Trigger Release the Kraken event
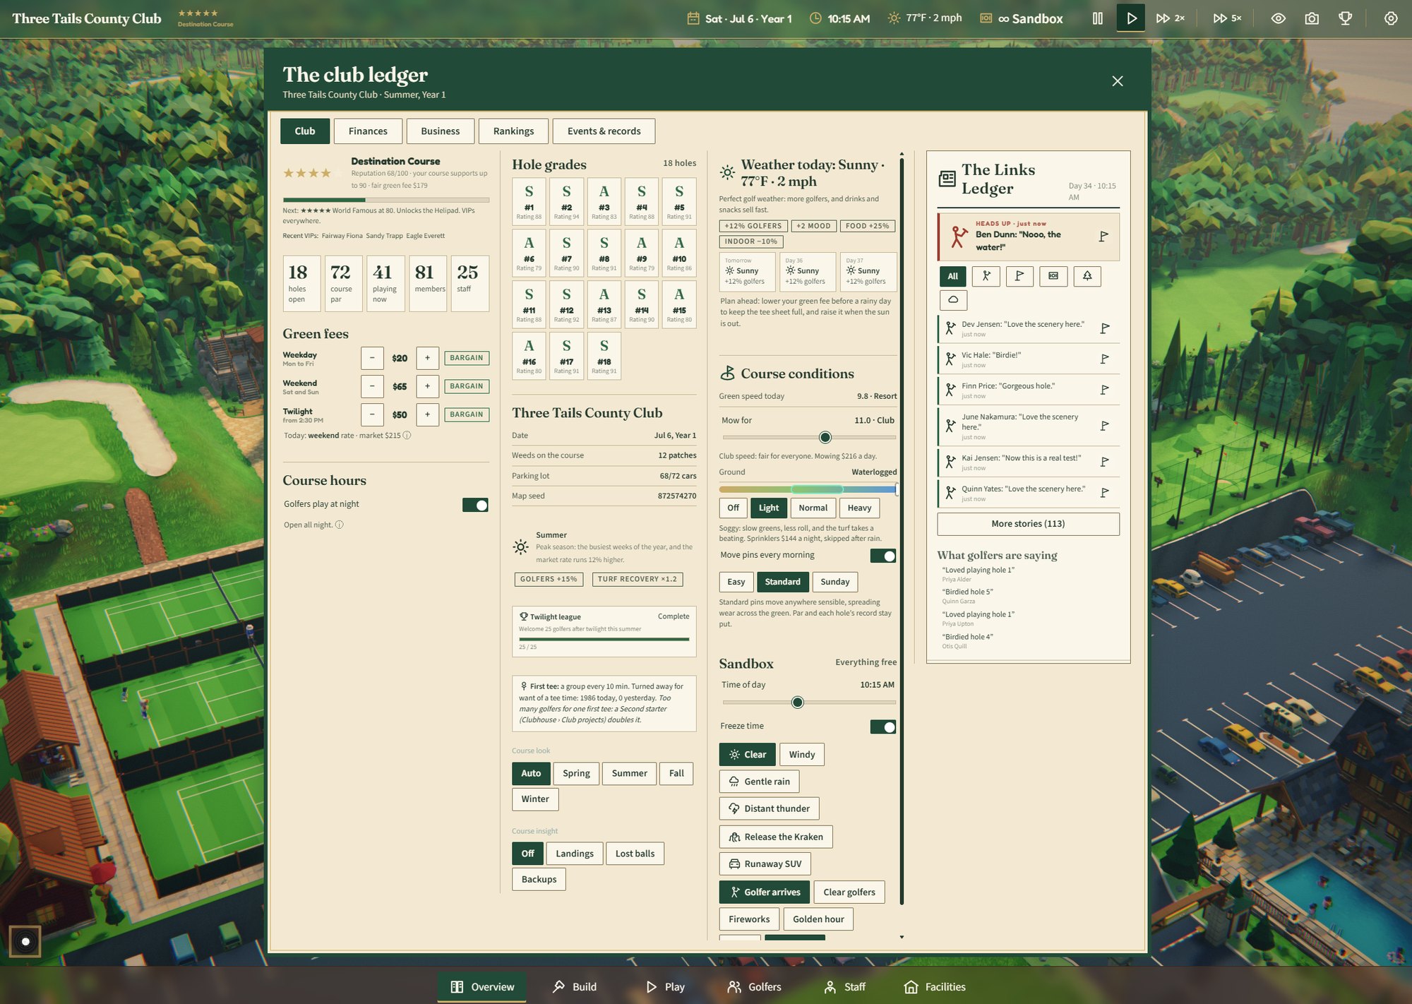The width and height of the screenshot is (1412, 1004). click(x=776, y=837)
